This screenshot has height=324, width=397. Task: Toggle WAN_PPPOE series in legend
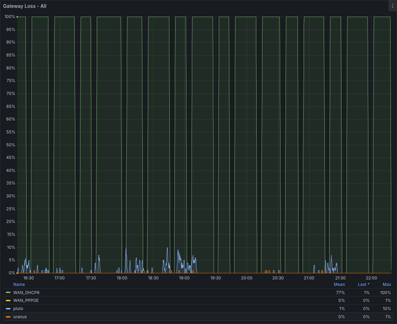click(x=26, y=301)
